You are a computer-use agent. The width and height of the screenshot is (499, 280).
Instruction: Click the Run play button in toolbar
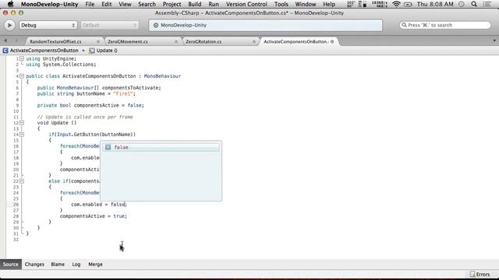point(9,25)
